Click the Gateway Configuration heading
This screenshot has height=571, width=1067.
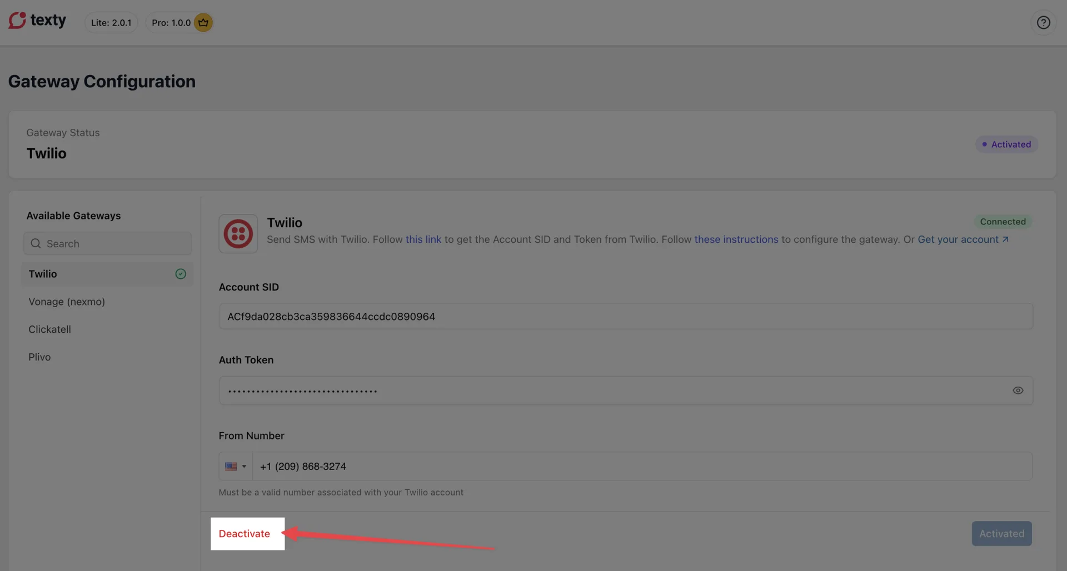click(102, 82)
